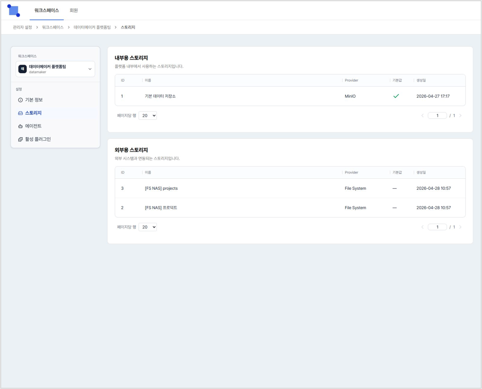Sort internal storage by 기본값 column
Screen dimensions: 482x389
point(397,80)
